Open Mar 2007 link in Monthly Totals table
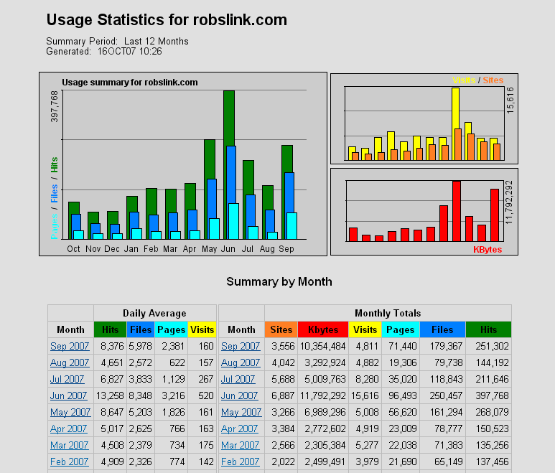Screen dimensions: 555x473 (241, 445)
